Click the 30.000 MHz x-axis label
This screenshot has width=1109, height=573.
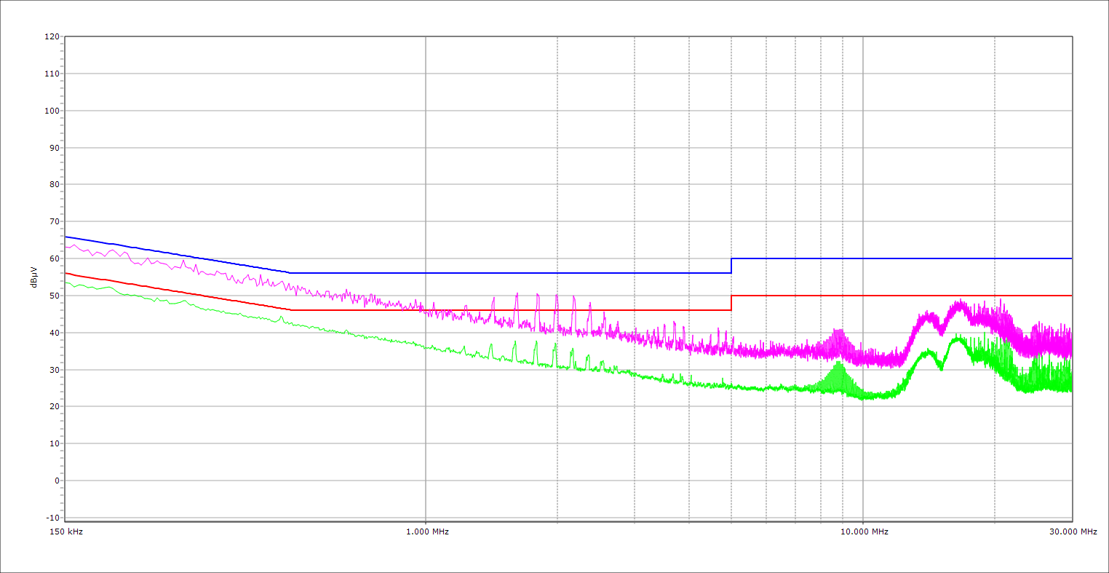[1072, 531]
